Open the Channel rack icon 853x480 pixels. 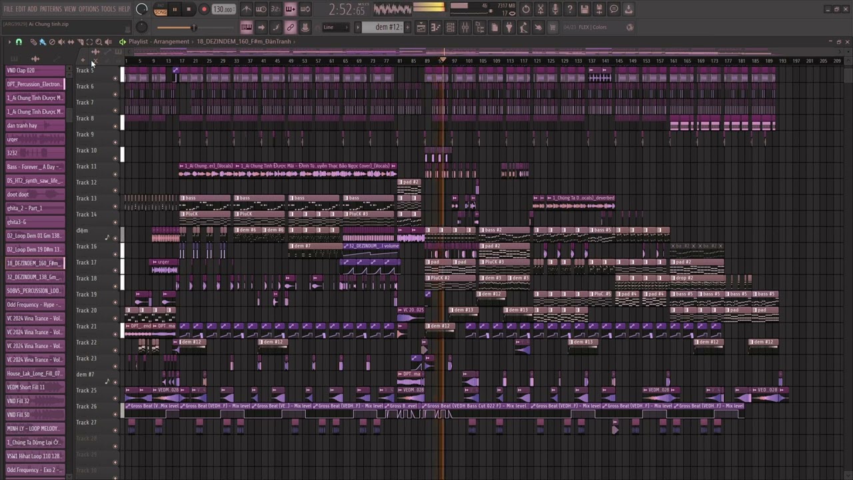click(450, 27)
